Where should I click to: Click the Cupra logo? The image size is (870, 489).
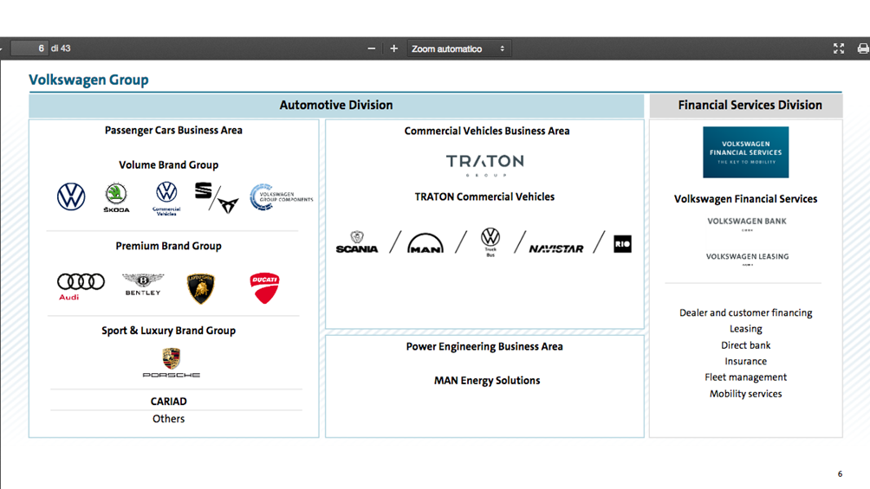click(228, 205)
